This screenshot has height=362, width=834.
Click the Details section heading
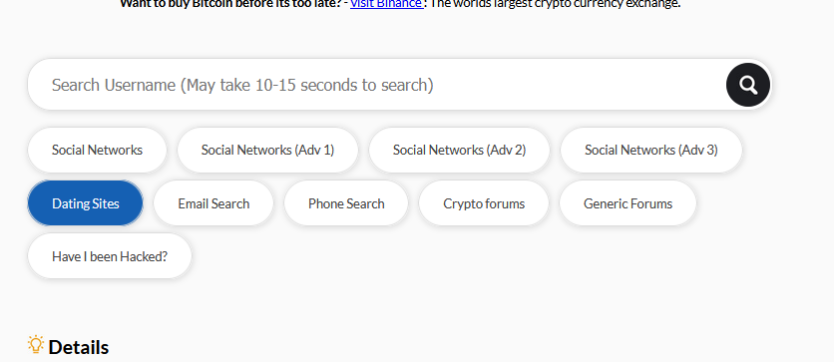[78, 347]
